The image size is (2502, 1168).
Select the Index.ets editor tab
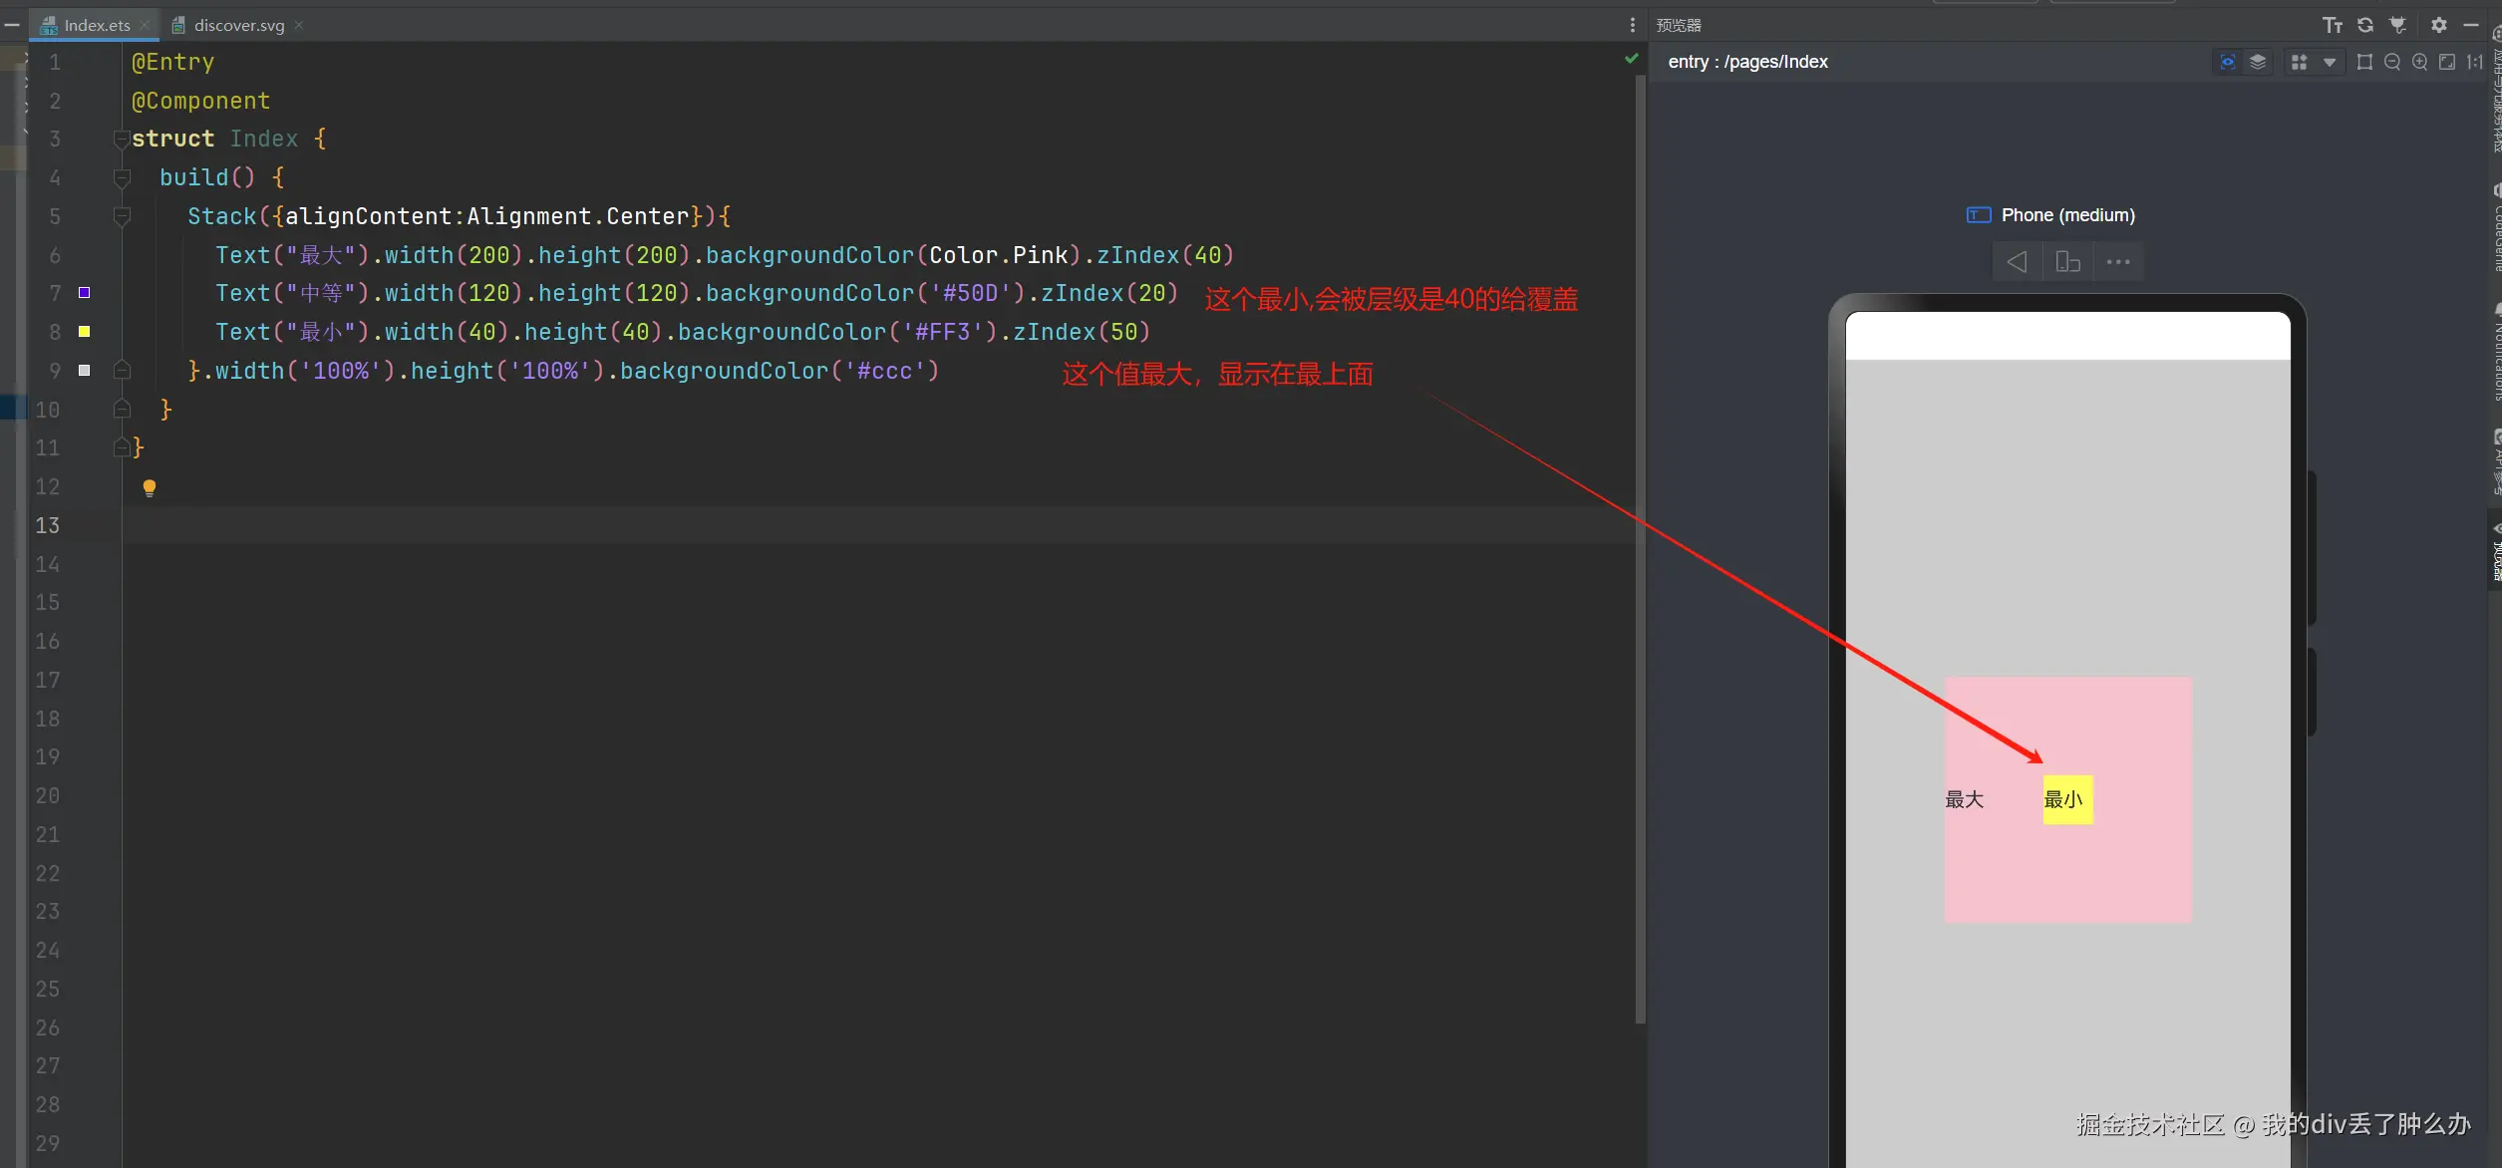(97, 25)
